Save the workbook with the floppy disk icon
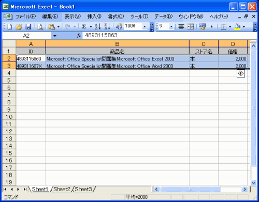 (x=28, y=27)
